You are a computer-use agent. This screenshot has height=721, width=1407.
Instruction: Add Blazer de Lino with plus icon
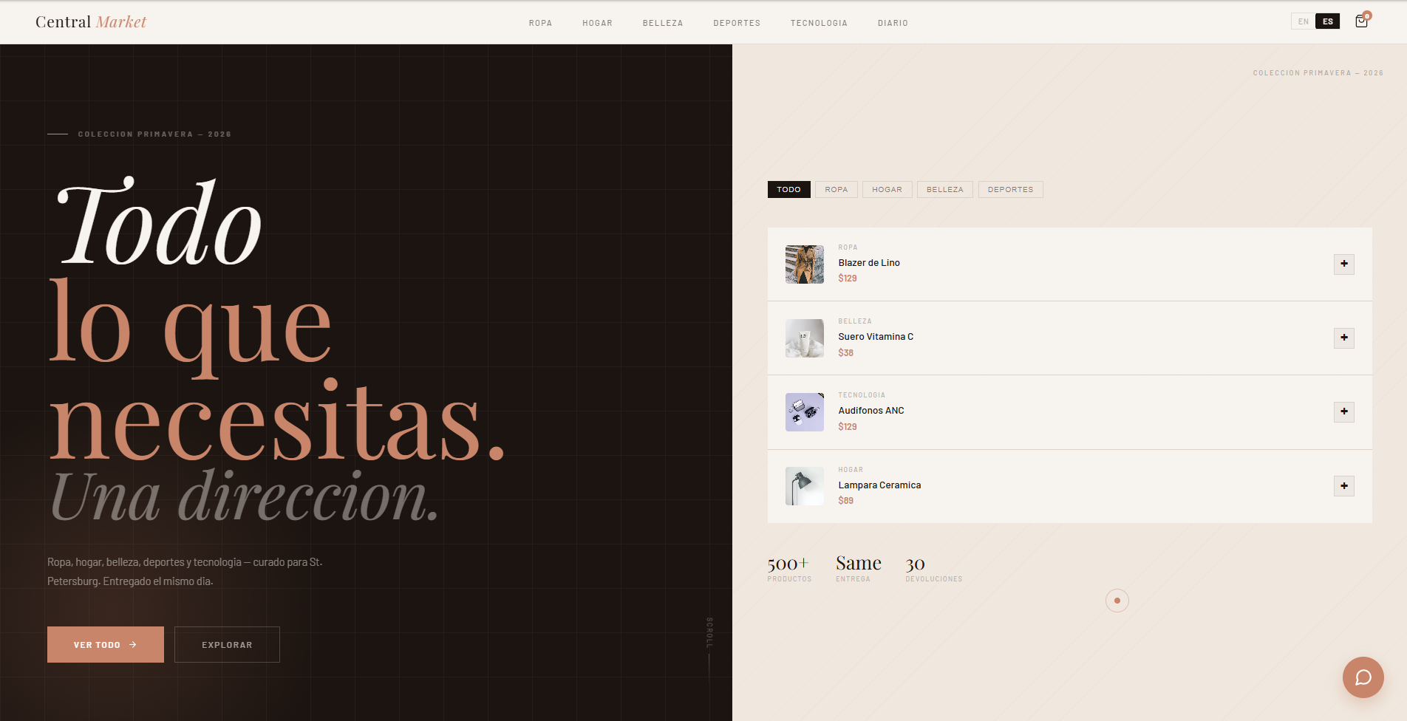coord(1343,264)
